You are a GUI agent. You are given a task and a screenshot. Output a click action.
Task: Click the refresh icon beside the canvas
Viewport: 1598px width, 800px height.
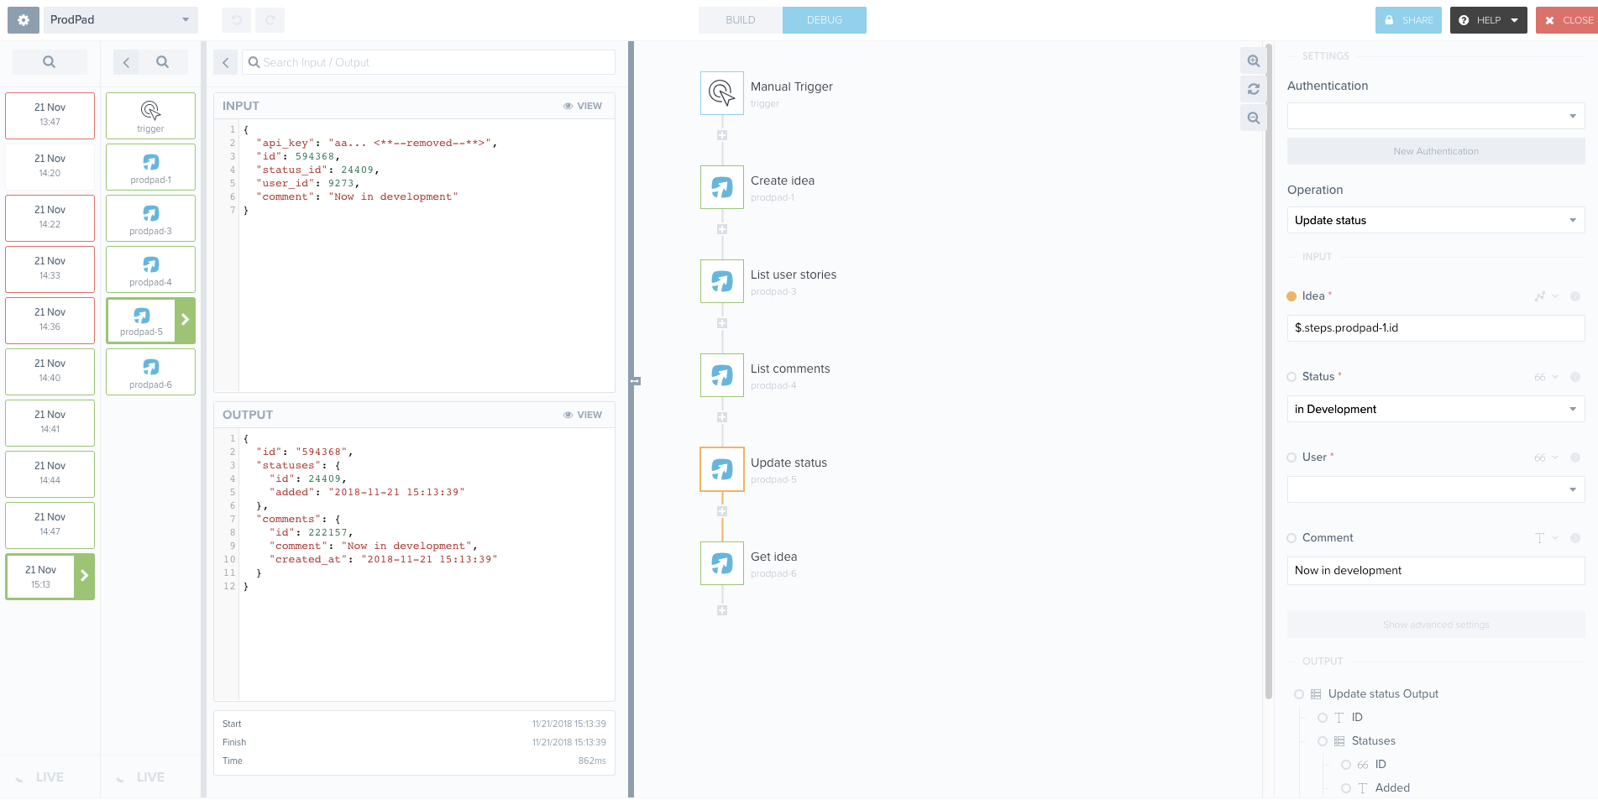[1252, 89]
